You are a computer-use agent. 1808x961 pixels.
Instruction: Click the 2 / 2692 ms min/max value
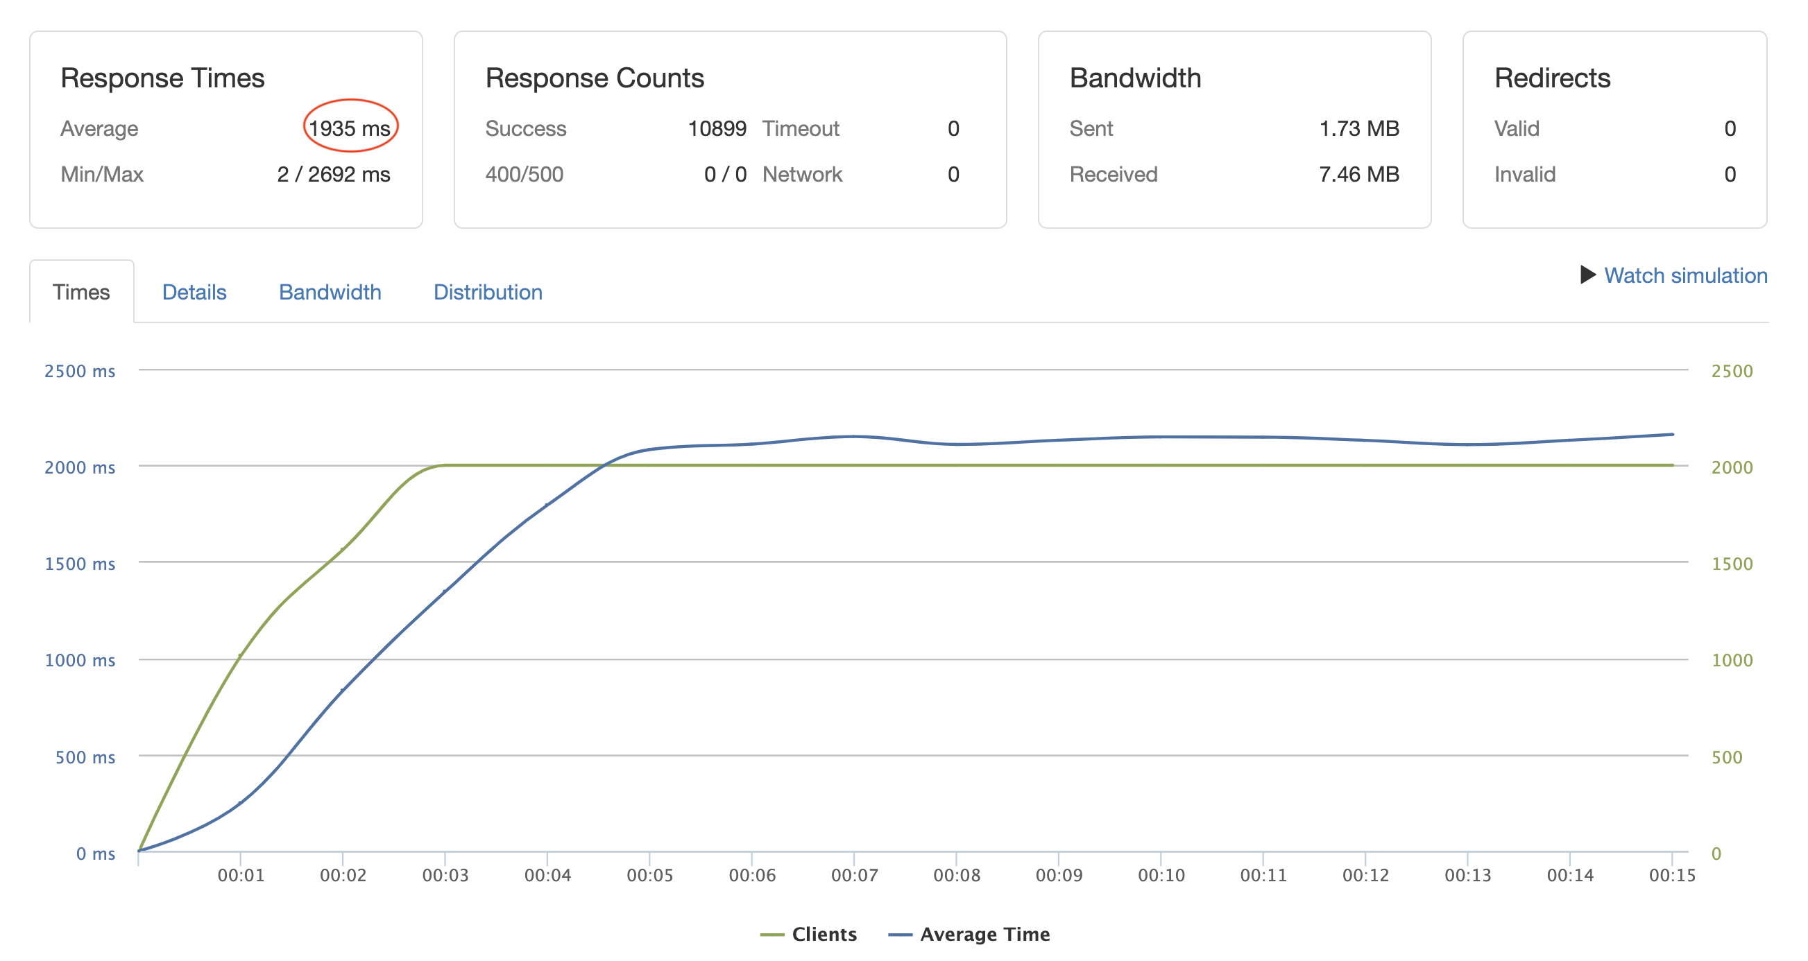(334, 174)
